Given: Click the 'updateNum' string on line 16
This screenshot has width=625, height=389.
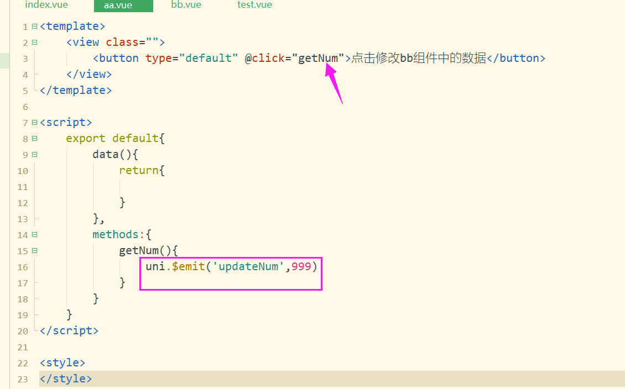Looking at the screenshot, I should [x=248, y=266].
